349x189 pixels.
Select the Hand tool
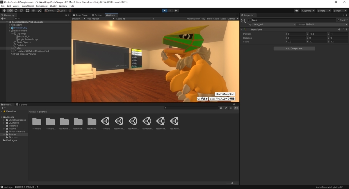coord(4,10)
